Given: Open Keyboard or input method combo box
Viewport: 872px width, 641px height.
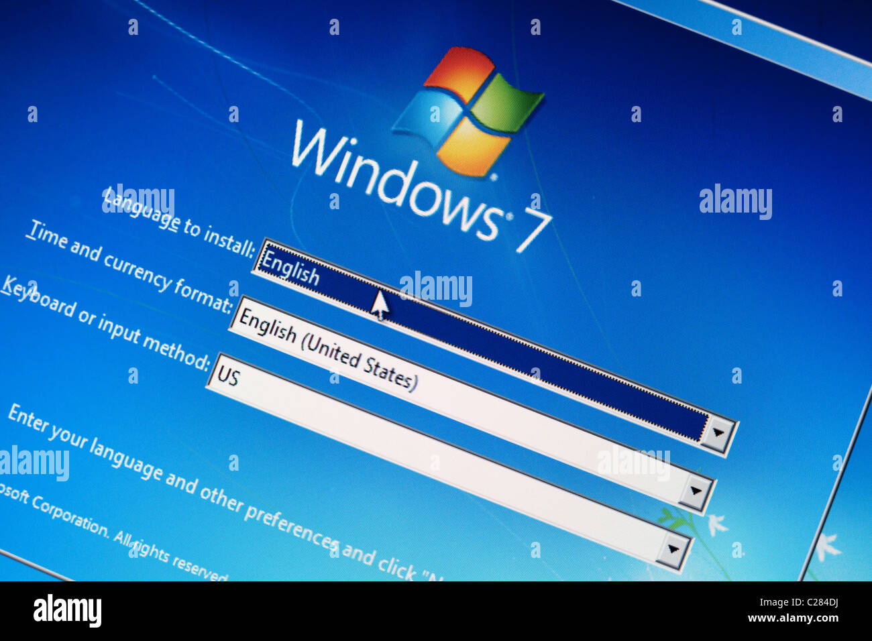Looking at the screenshot, I should [449, 463].
